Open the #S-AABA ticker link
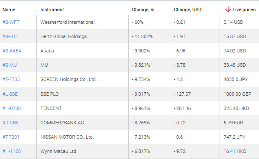The height and width of the screenshot is (159, 259). (x=12, y=51)
